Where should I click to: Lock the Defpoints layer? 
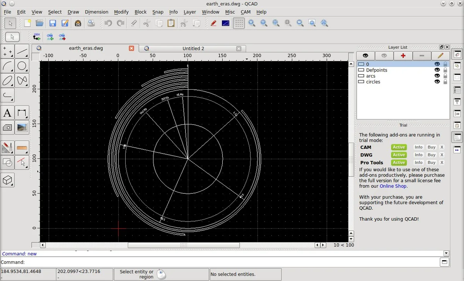pyautogui.click(x=445, y=70)
